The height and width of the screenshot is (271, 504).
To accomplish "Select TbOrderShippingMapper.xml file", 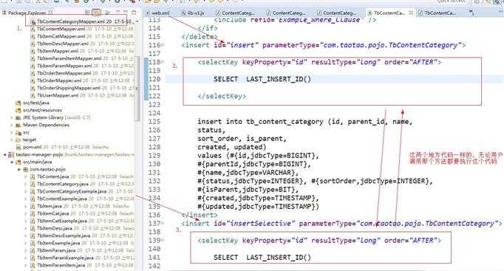I will click(69, 88).
